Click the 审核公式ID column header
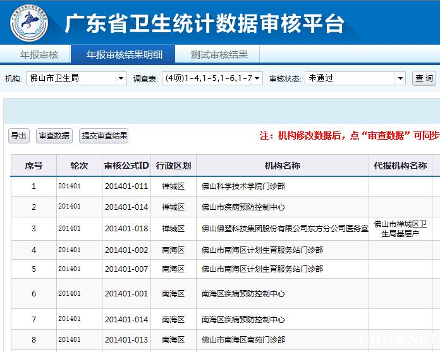Image resolution: width=440 pixels, height=352 pixels. tap(126, 166)
